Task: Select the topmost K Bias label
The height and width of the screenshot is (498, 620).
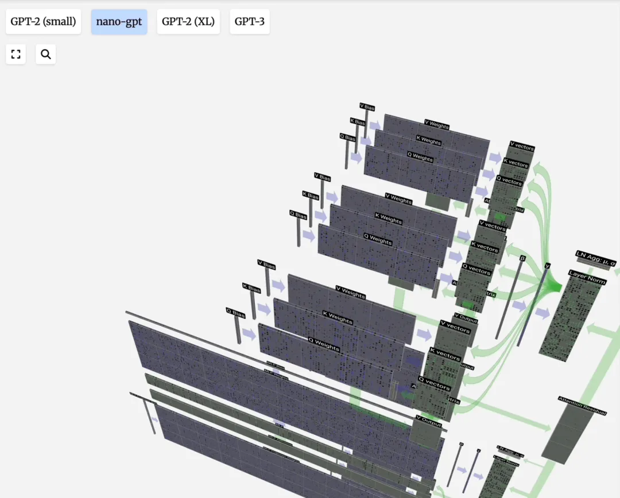Action: 358,122
